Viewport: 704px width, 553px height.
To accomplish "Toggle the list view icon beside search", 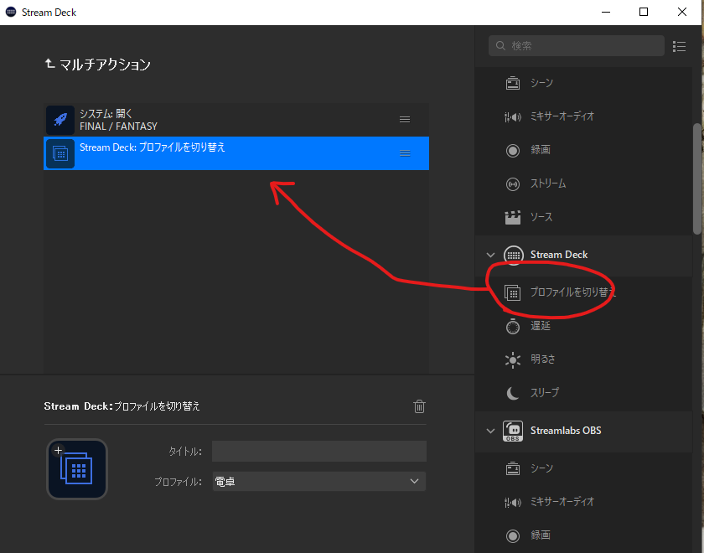I will click(x=679, y=46).
